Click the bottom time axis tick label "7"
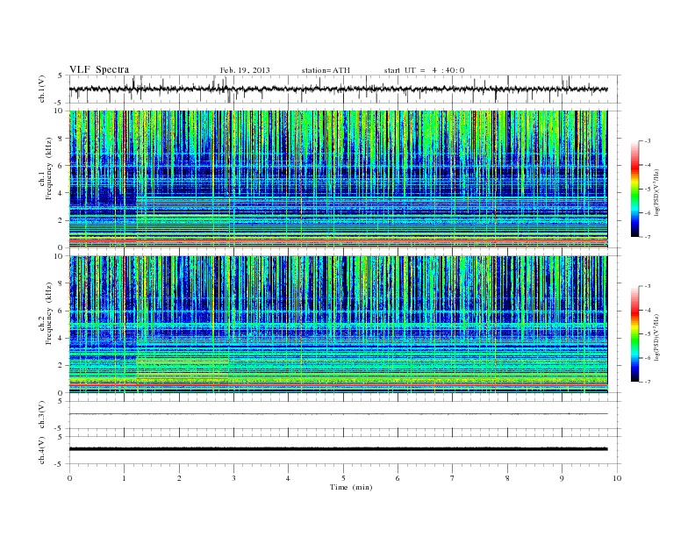The image size is (695, 537). (453, 478)
